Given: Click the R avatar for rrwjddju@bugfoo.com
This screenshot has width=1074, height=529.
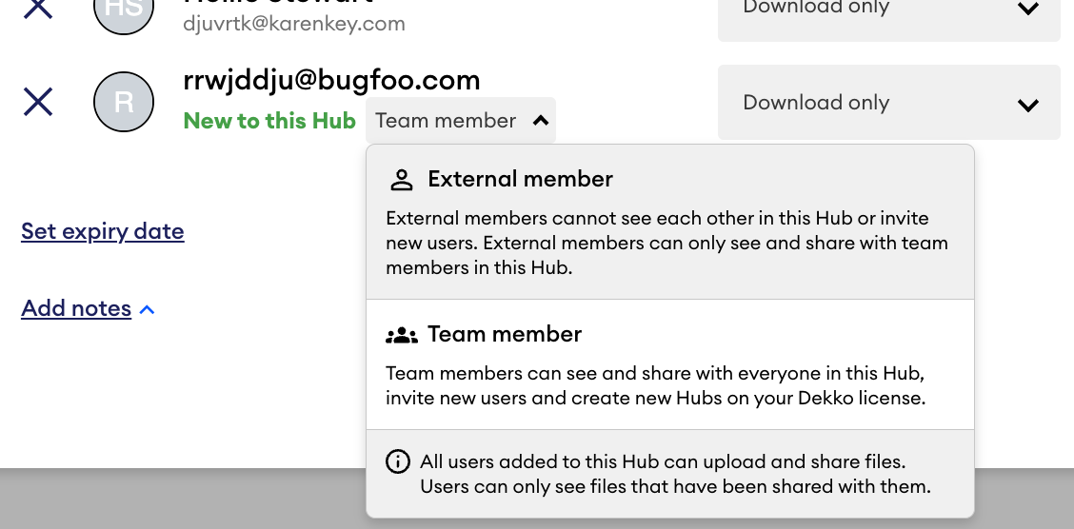Looking at the screenshot, I should tap(123, 102).
